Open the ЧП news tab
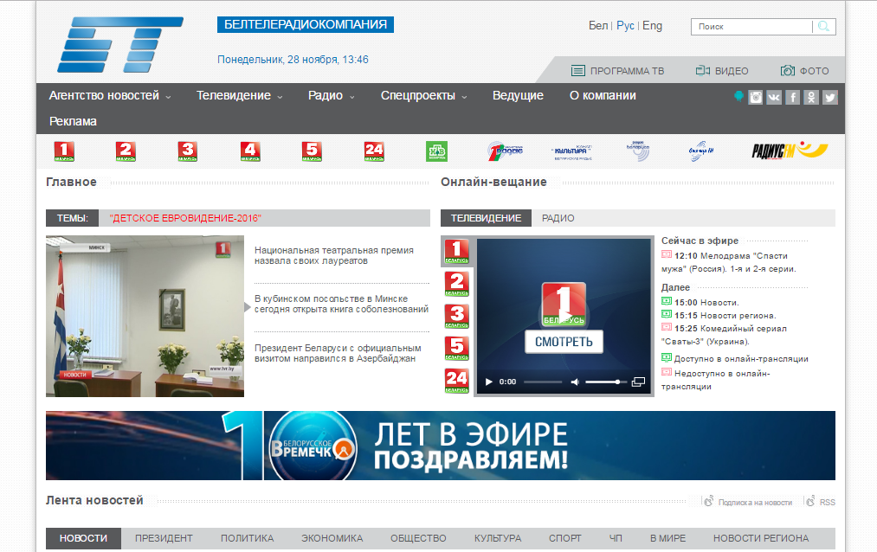 (616, 538)
